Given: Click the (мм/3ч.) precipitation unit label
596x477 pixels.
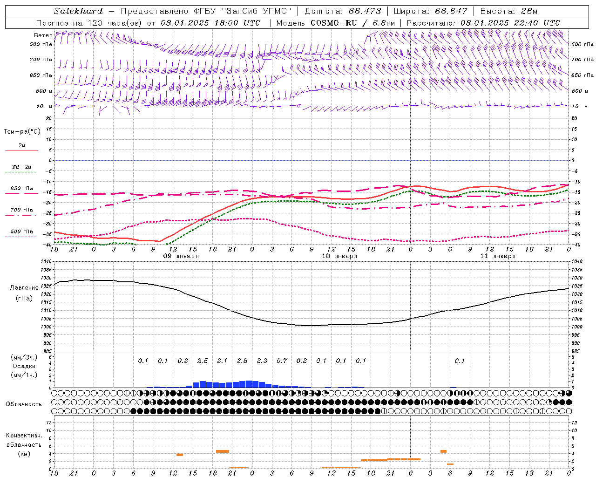Looking at the screenshot, I should point(24,357).
